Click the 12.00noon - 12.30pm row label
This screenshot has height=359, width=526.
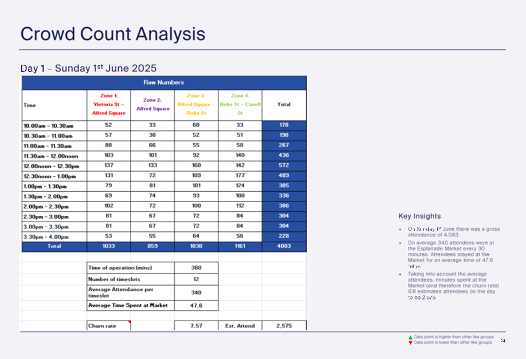tap(54, 165)
